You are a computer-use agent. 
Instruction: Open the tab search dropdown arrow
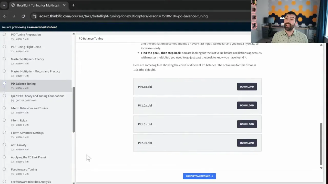[4, 5]
